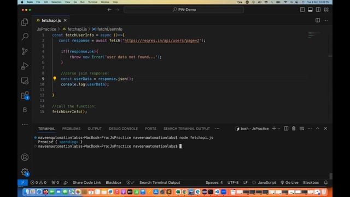This screenshot has width=350, height=197.
Task: Switch to the PORTS panel tab
Action: pos(151,129)
